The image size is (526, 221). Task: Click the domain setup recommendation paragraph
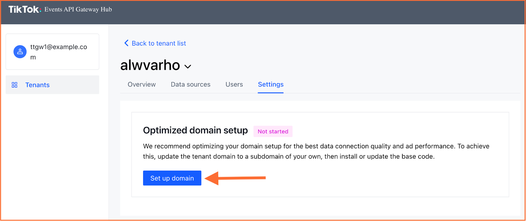pyautogui.click(x=316, y=151)
